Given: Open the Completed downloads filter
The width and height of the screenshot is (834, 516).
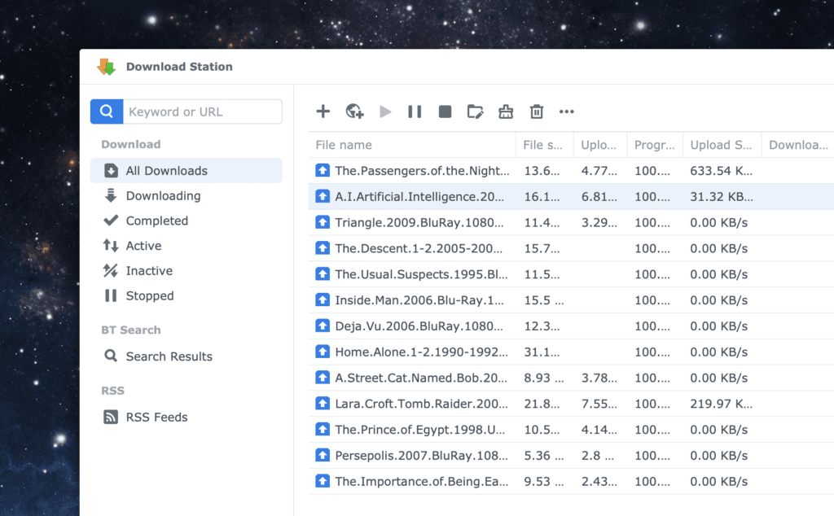Looking at the screenshot, I should [156, 221].
